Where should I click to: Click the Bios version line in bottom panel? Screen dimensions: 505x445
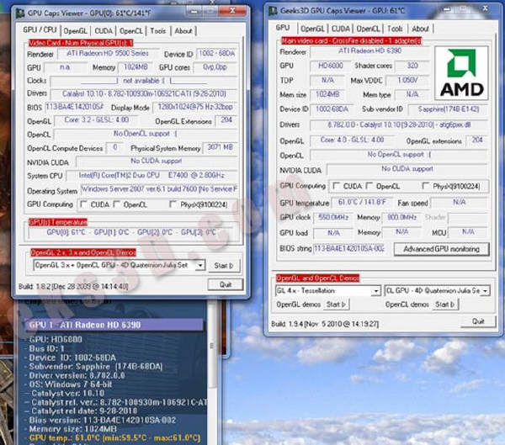[x=102, y=421]
